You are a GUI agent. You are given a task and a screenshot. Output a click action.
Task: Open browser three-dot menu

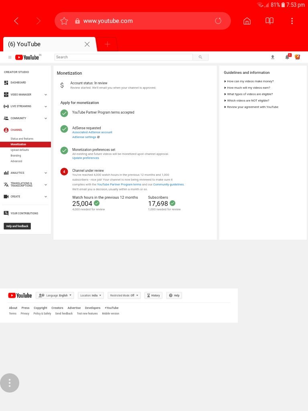coord(292,21)
